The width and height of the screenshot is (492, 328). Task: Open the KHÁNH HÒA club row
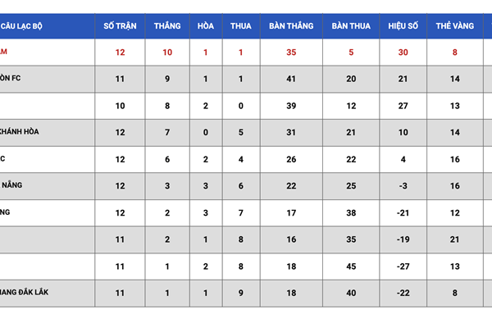[246, 133]
